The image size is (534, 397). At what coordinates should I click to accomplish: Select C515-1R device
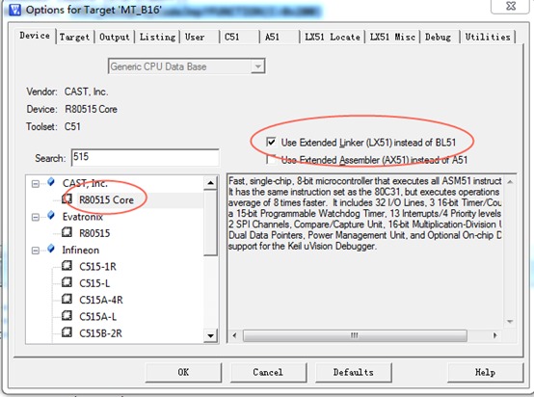(97, 267)
